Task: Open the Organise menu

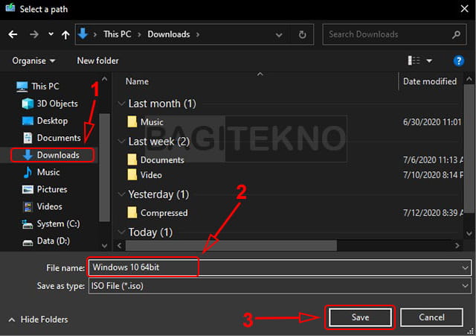Action: point(33,61)
